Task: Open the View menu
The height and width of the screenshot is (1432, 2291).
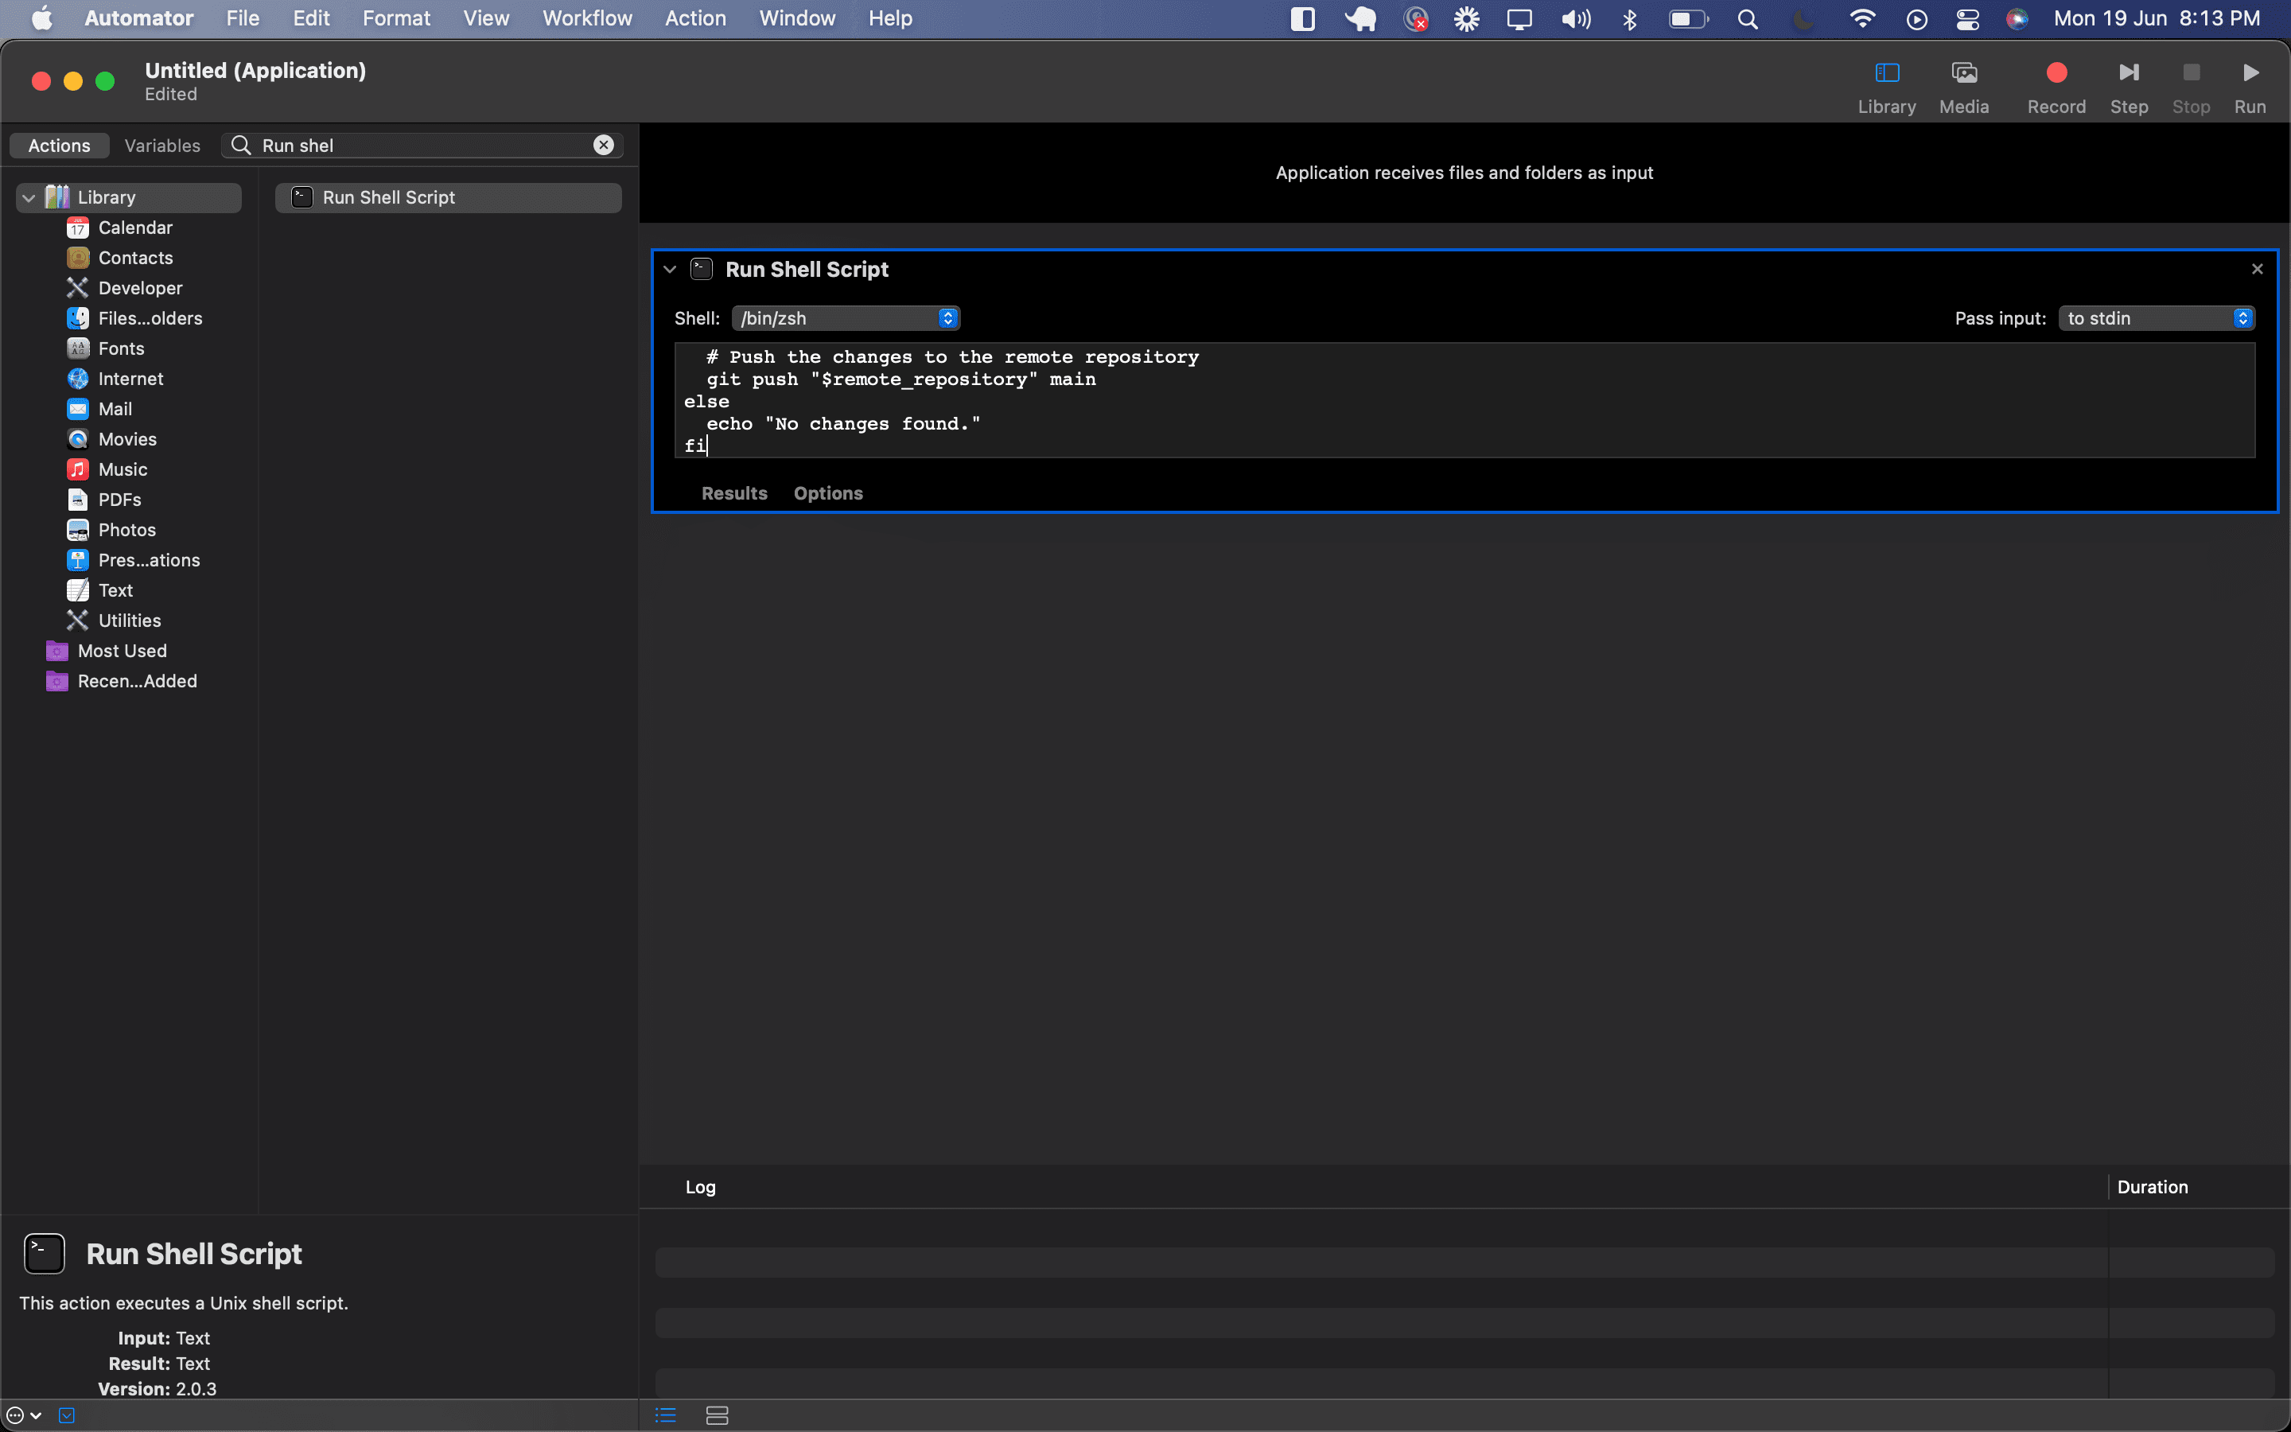Action: pos(486,18)
